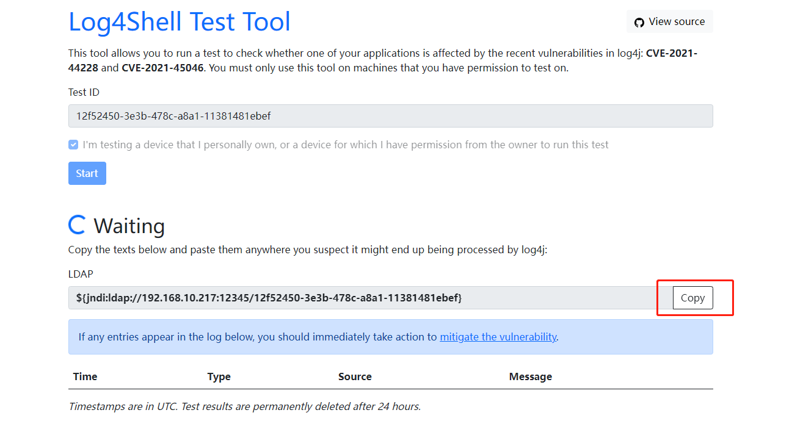792x432 pixels.
Task: Click the Time column header
Action: pyautogui.click(x=85, y=376)
